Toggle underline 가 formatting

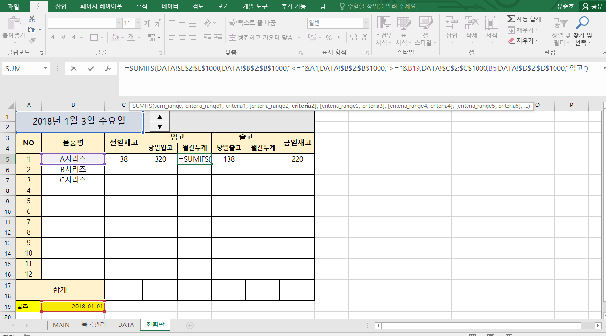[x=74, y=38]
